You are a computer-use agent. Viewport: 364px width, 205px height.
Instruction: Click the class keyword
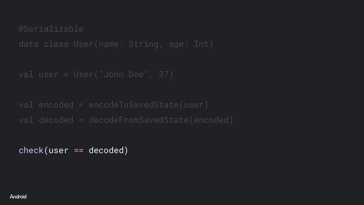coord(56,44)
